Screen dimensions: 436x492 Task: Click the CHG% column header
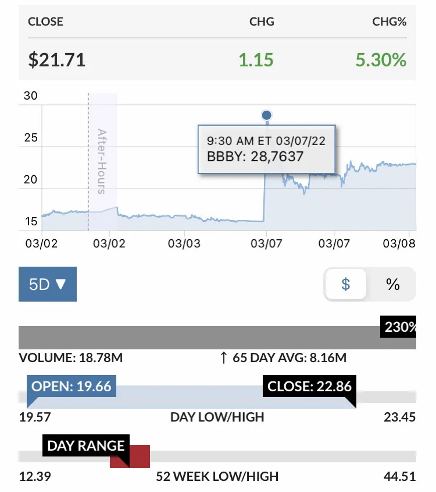(389, 22)
